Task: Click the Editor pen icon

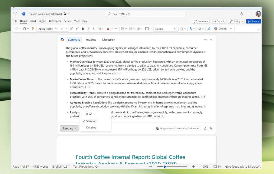Action: [x=209, y=29]
